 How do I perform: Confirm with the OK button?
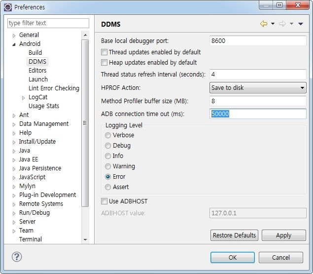[233, 257]
